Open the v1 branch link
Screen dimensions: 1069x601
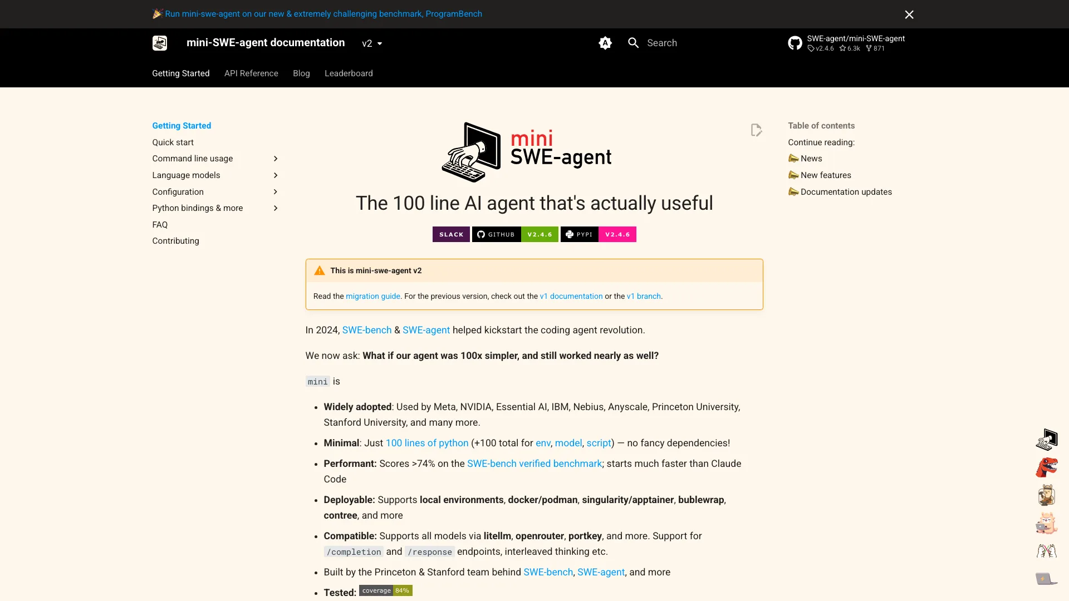(644, 297)
